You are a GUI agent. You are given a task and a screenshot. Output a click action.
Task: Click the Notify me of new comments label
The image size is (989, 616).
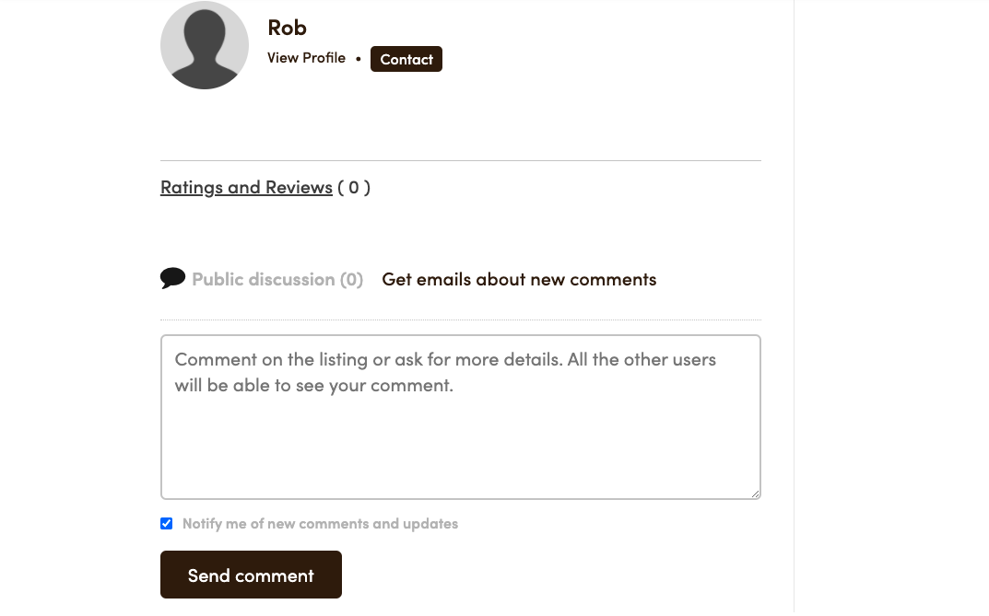(320, 523)
